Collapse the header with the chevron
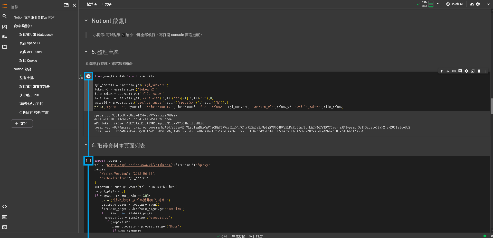The image size is (493, 238). [x=488, y=4]
